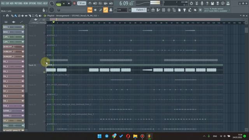Click the tempo field showing 130
Viewport: 249px width, 140px height.
82,3
